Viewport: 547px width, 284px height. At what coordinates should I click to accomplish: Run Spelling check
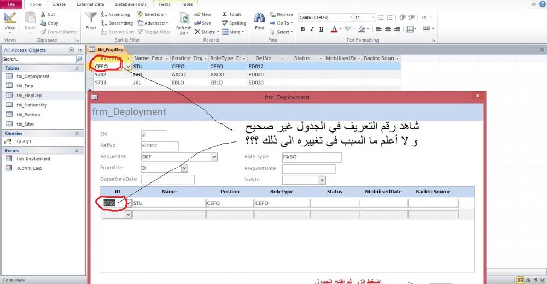[x=234, y=23]
